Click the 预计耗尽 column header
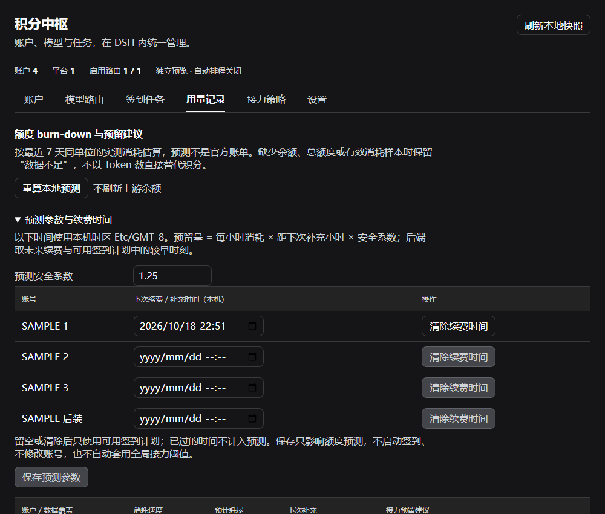This screenshot has height=514, width=605. point(229,510)
